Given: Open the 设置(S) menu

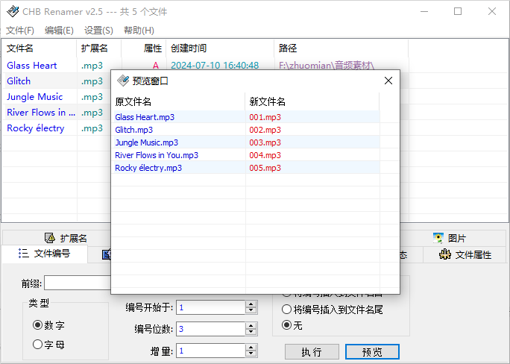Looking at the screenshot, I should point(98,31).
